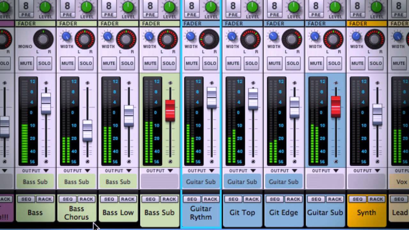Solo the Git Edge channel
Screen dimensions: 409x230
293,63
